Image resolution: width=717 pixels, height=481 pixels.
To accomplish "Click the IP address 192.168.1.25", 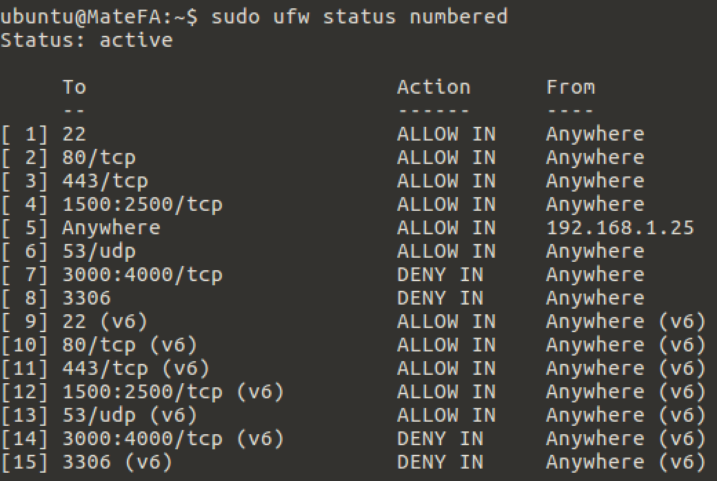I will tap(620, 227).
